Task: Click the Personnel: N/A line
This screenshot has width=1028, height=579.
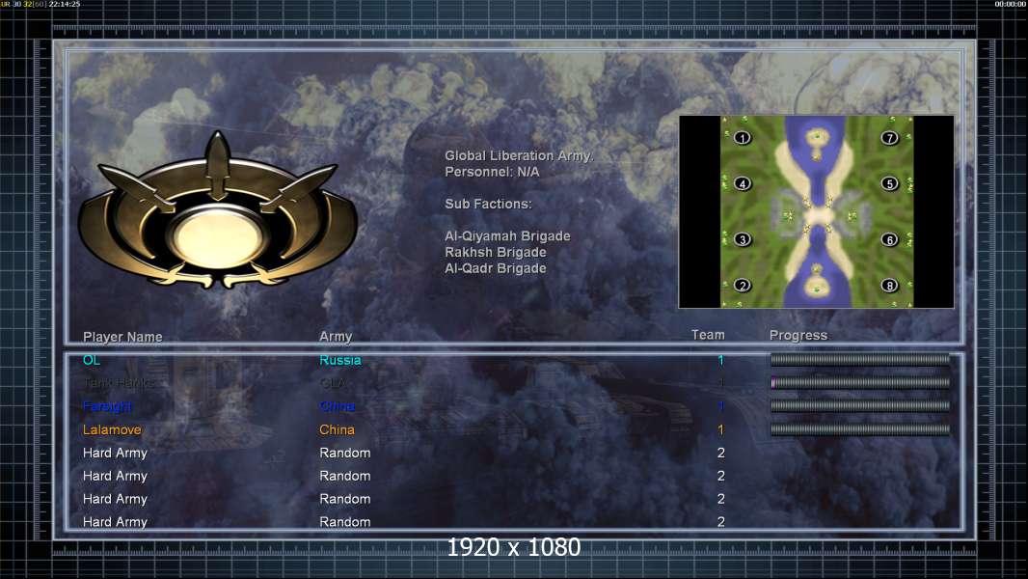Action: point(492,172)
